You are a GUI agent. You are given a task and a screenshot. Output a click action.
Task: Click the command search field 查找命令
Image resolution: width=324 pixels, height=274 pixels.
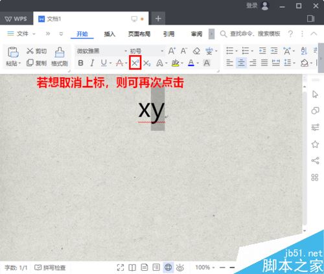(x=251, y=34)
